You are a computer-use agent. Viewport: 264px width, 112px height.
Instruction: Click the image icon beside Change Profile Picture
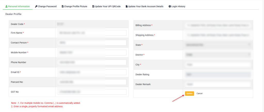(63, 6)
